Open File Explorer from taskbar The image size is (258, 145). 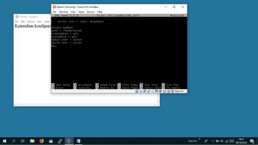pos(32,141)
